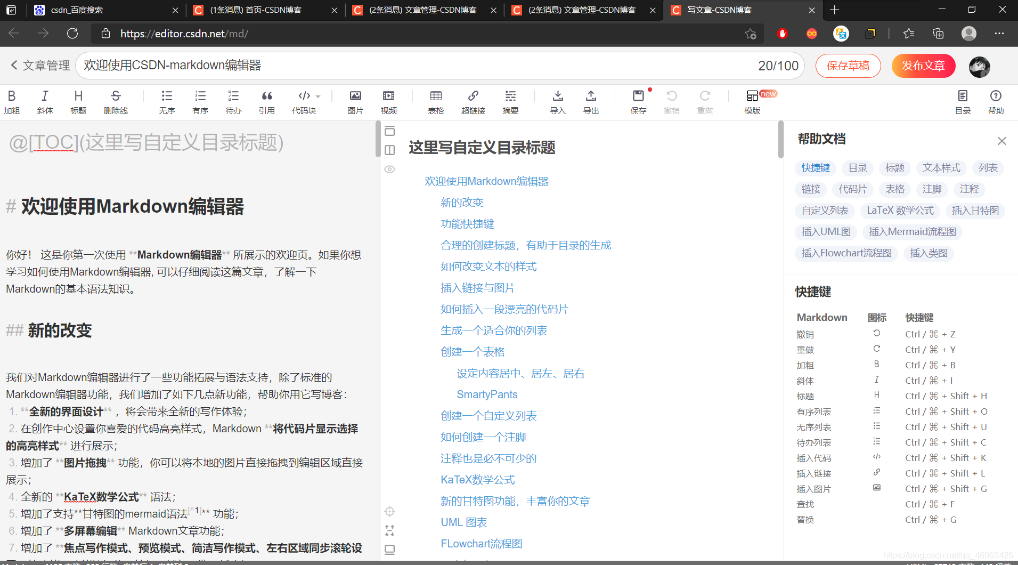Switch to the 首页-CSDN博客 browser tab
This screenshot has width=1018, height=565.
pos(265,10)
